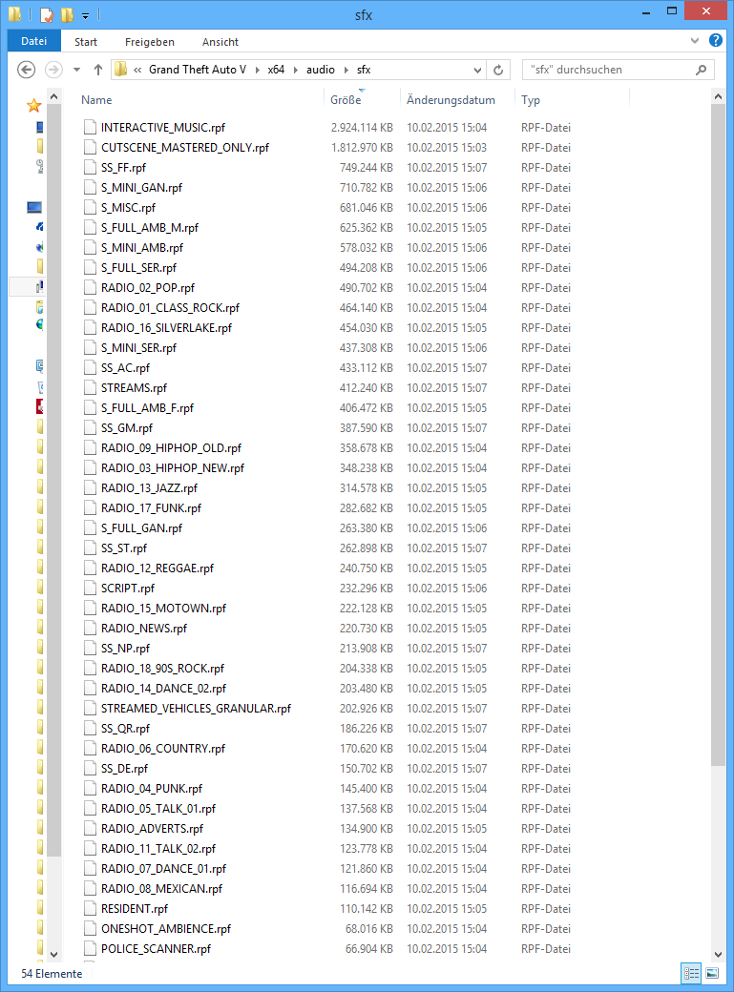This screenshot has height=992, width=734.
Task: Select file RADIO_01_CLASS_ROCK.rpf
Action: tap(170, 308)
